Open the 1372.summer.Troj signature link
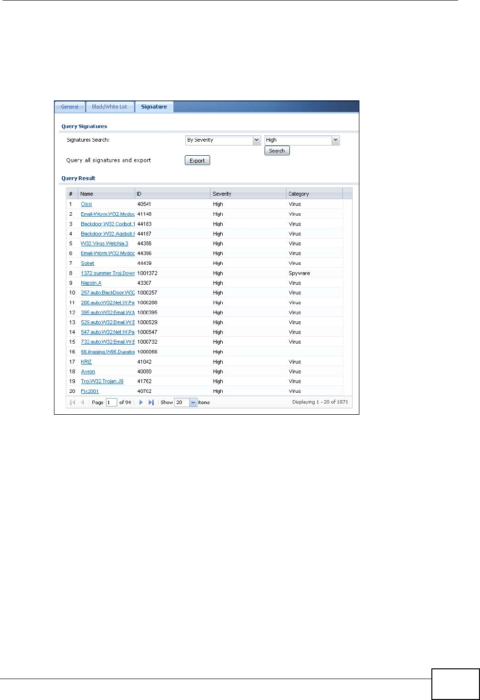The width and height of the screenshot is (480, 700). click(107, 273)
